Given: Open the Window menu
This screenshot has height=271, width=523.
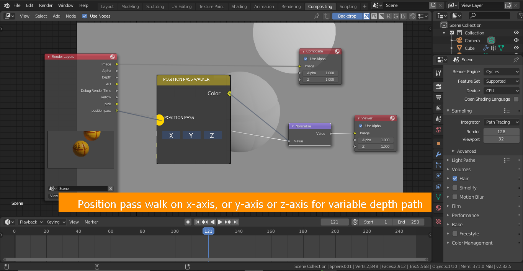Looking at the screenshot, I should 66,5.
